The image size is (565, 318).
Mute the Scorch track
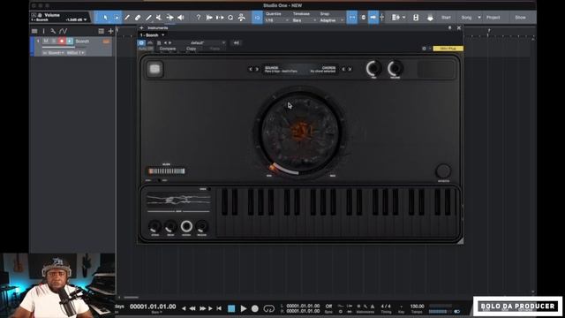tap(46, 42)
